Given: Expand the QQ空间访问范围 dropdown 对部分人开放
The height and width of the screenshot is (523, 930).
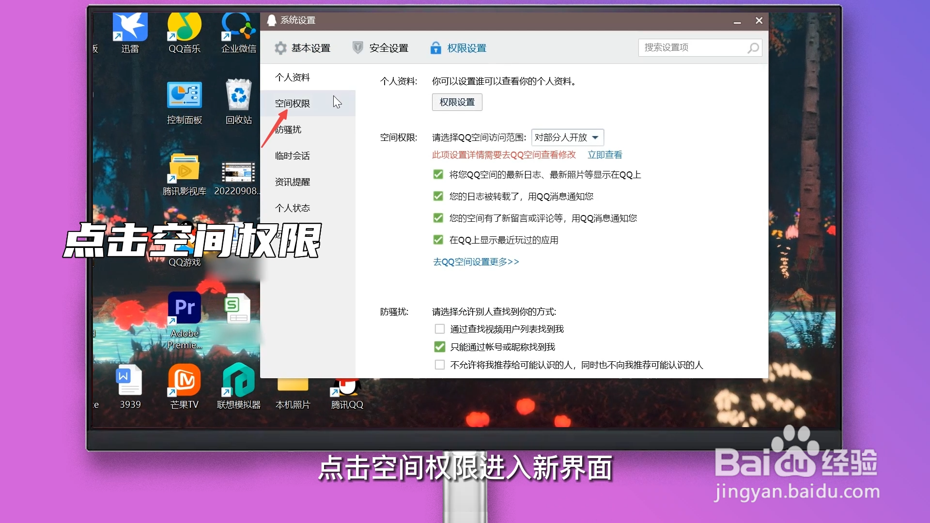Looking at the screenshot, I should [567, 138].
